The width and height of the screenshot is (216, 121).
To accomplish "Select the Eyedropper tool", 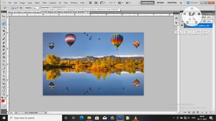I will tap(4, 35).
